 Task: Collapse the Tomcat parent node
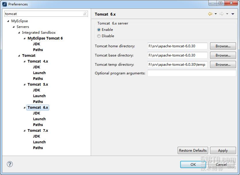(x=19, y=56)
